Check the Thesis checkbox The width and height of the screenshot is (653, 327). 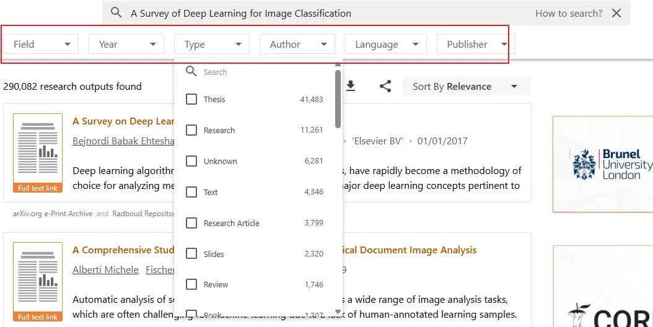click(191, 99)
